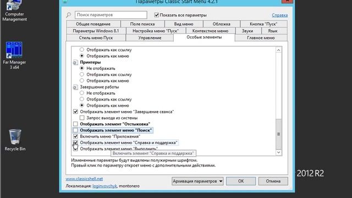The height and width of the screenshot is (198, 352).
Task: Open www.classicshell.net link
Action: tap(84, 179)
